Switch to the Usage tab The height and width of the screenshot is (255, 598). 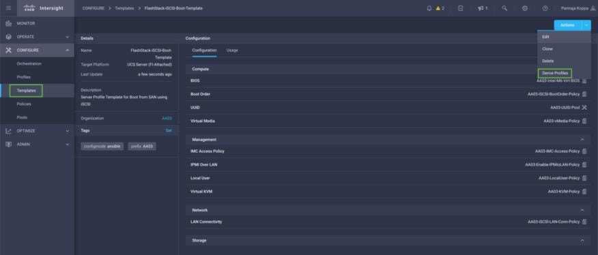pos(232,50)
